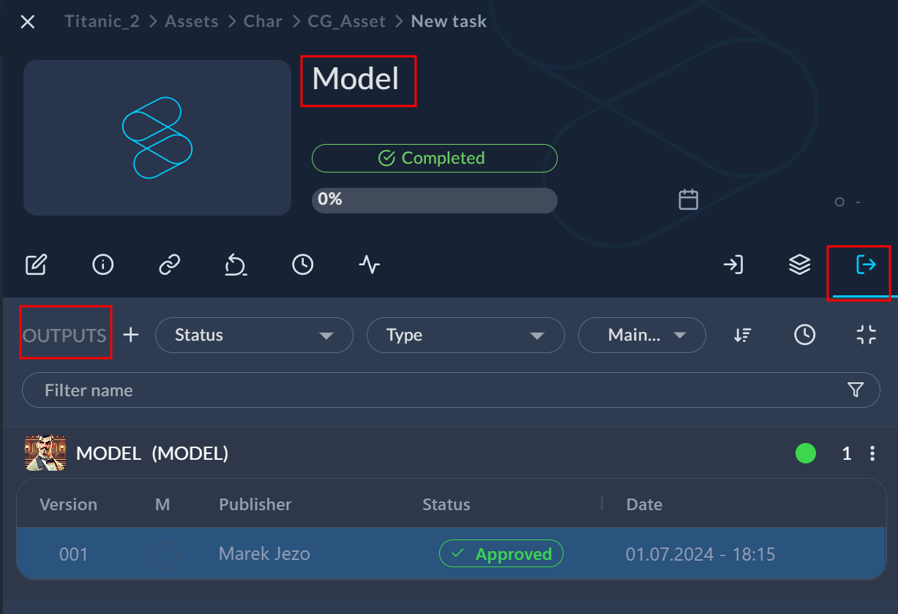The width and height of the screenshot is (898, 614).
Task: Click the version count 1 on MODEL
Action: [847, 454]
